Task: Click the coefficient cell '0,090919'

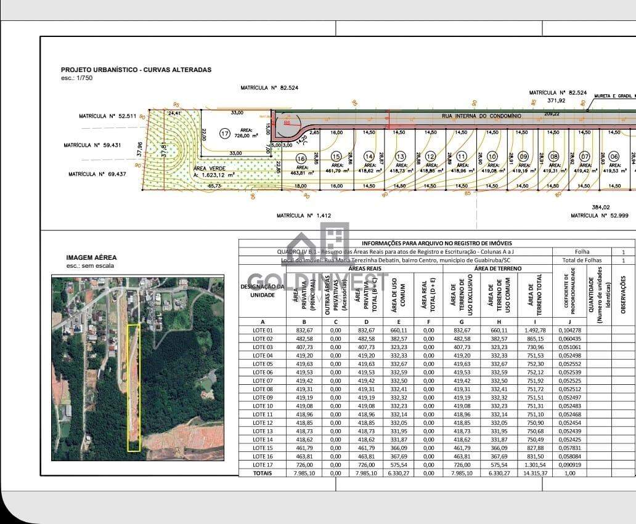Action: (569, 465)
